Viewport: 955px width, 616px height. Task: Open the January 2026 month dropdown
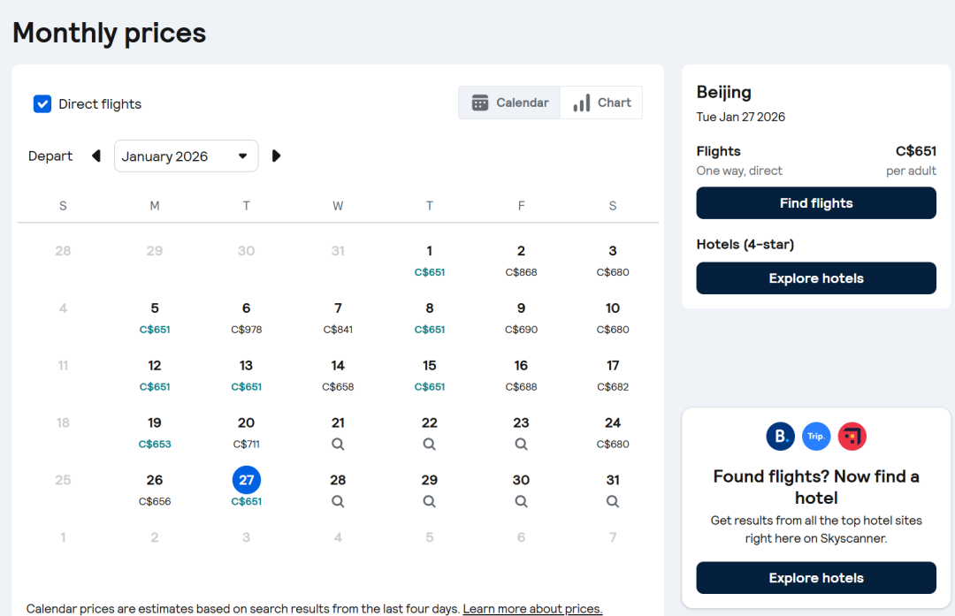[x=186, y=156]
